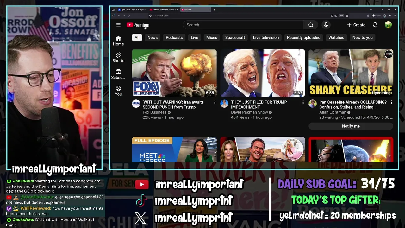The image size is (405, 228).
Task: Open Subscriptions in the sidebar
Action: (118, 74)
